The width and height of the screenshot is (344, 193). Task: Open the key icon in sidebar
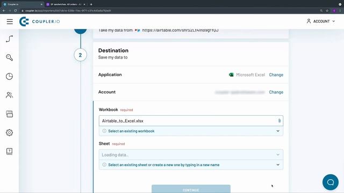pos(9,57)
